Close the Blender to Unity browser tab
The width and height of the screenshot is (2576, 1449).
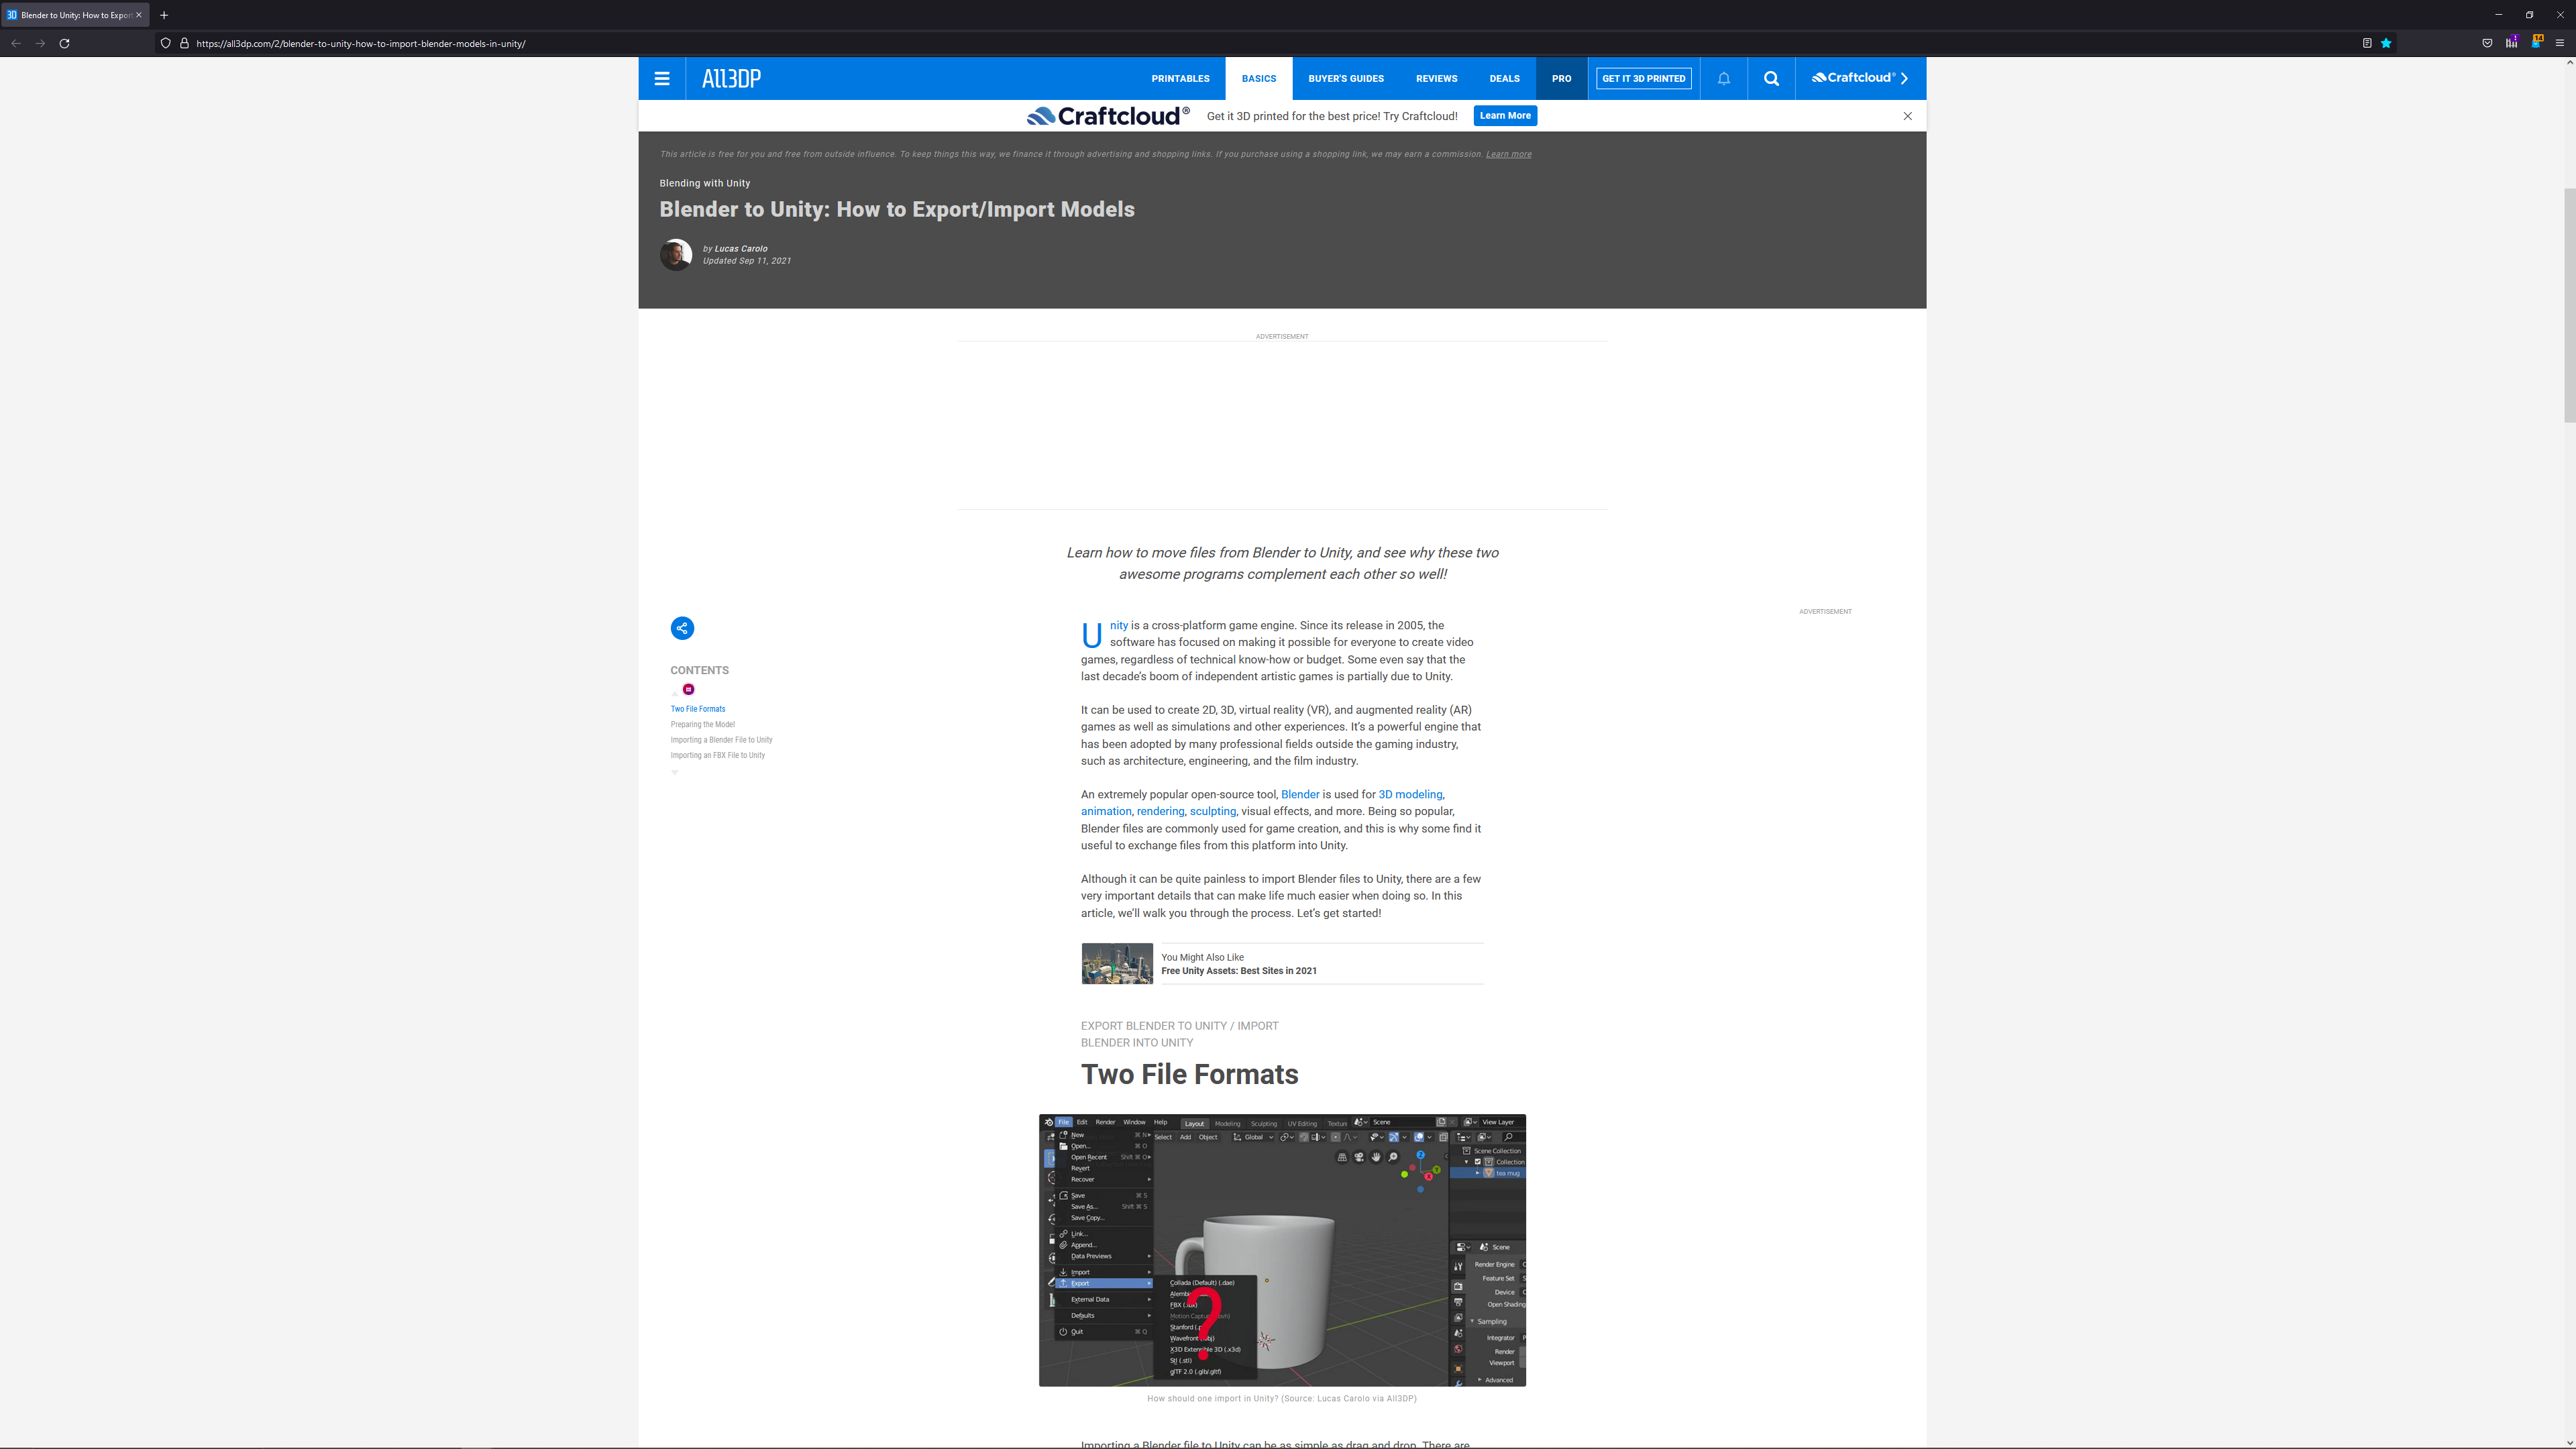139,15
